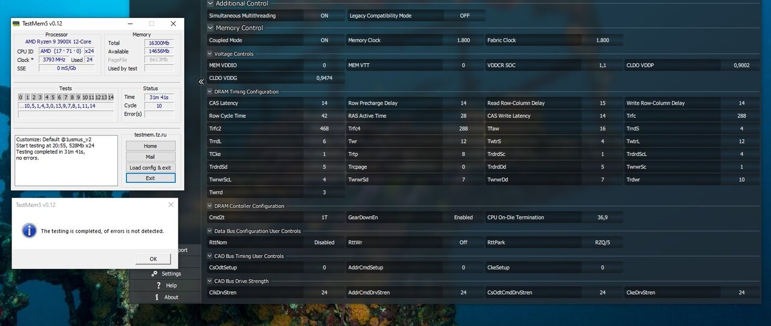This screenshot has height=326, width=771.
Task: Select the CLDO VDDP 0,9002 value
Action: tap(741, 65)
